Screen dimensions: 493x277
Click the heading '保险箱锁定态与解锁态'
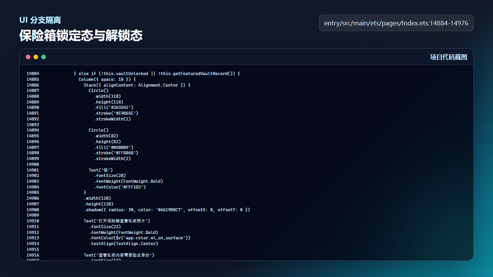pos(81,36)
